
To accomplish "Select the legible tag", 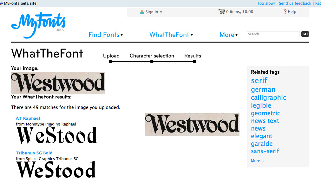I will pyautogui.click(x=261, y=105).
